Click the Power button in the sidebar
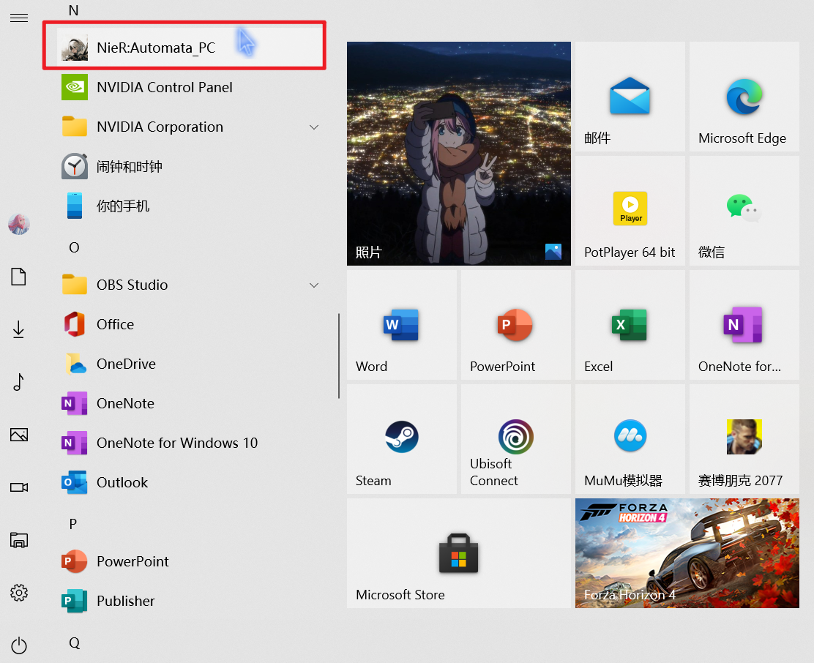 click(x=19, y=645)
